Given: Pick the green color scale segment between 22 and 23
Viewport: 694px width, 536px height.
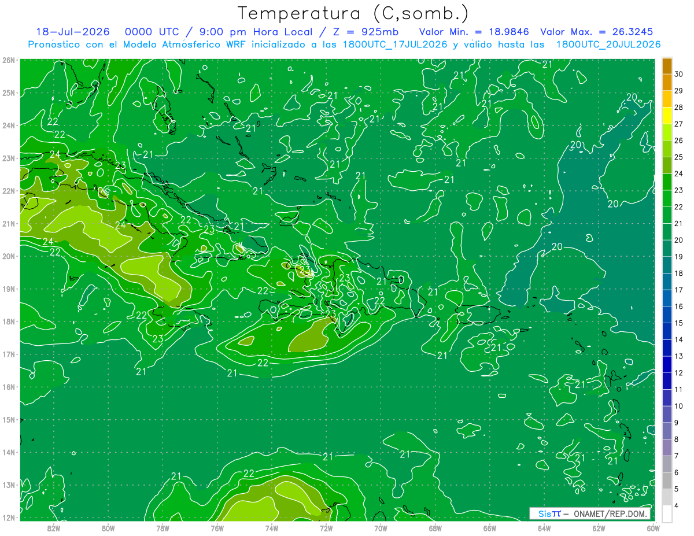Looking at the screenshot, I should 667,198.
